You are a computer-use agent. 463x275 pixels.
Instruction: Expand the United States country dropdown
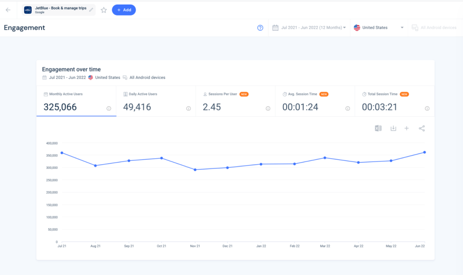tap(379, 28)
